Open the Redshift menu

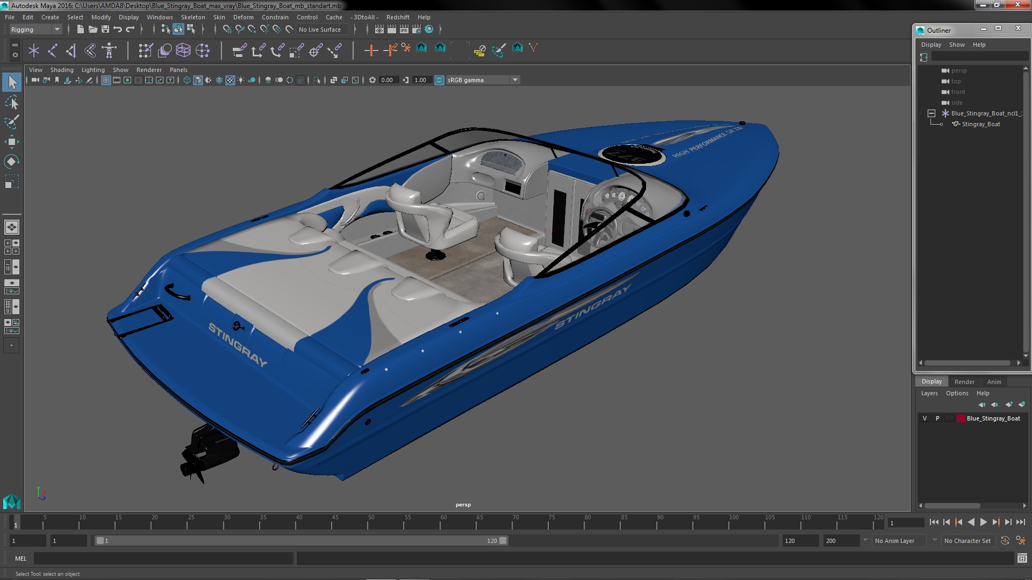pos(398,17)
